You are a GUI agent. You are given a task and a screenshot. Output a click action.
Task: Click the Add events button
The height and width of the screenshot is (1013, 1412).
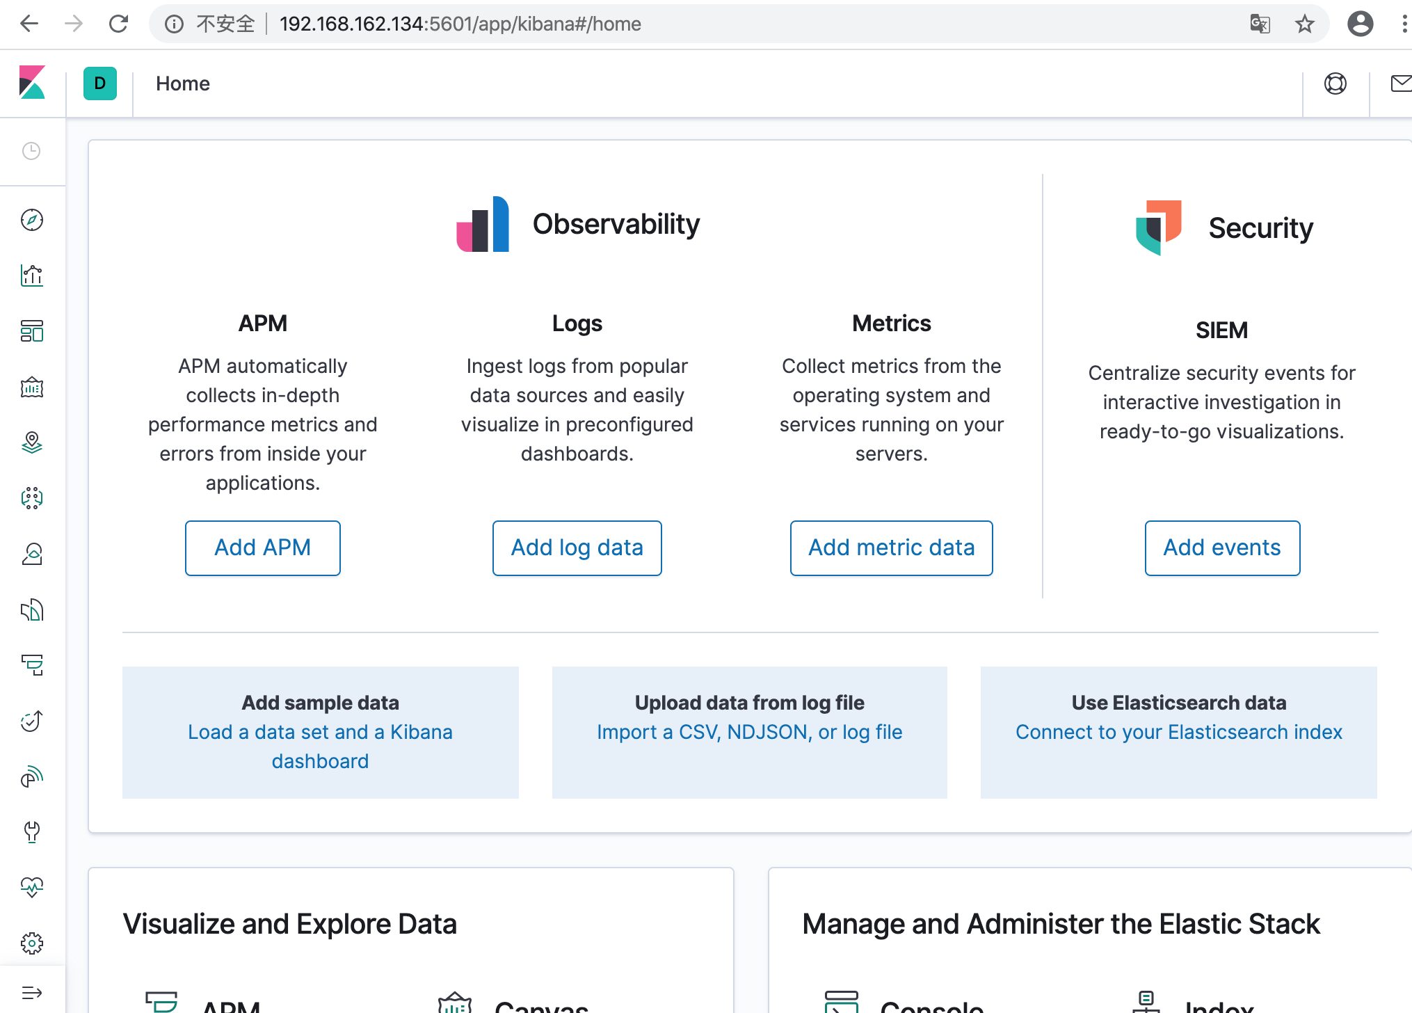[1222, 548]
